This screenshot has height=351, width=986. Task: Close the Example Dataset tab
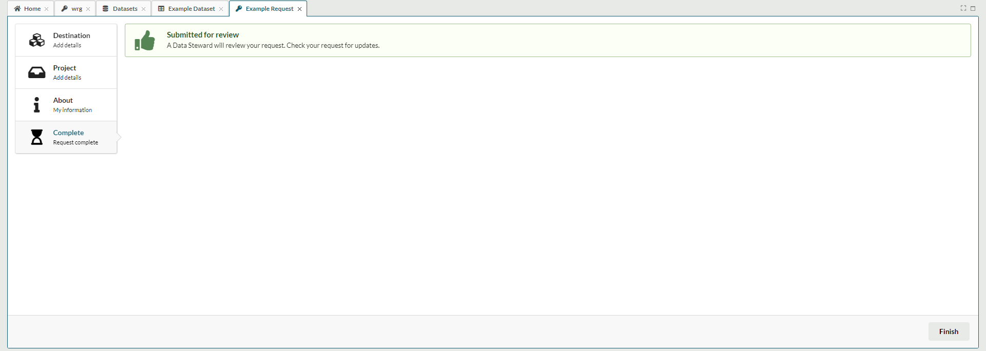click(221, 9)
